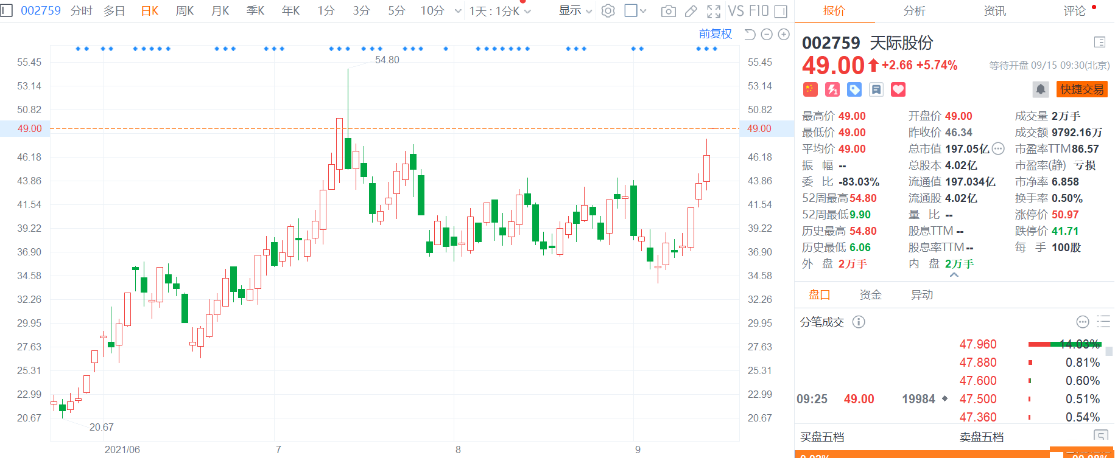Click the 快捷交易 quick trade button

1082,89
